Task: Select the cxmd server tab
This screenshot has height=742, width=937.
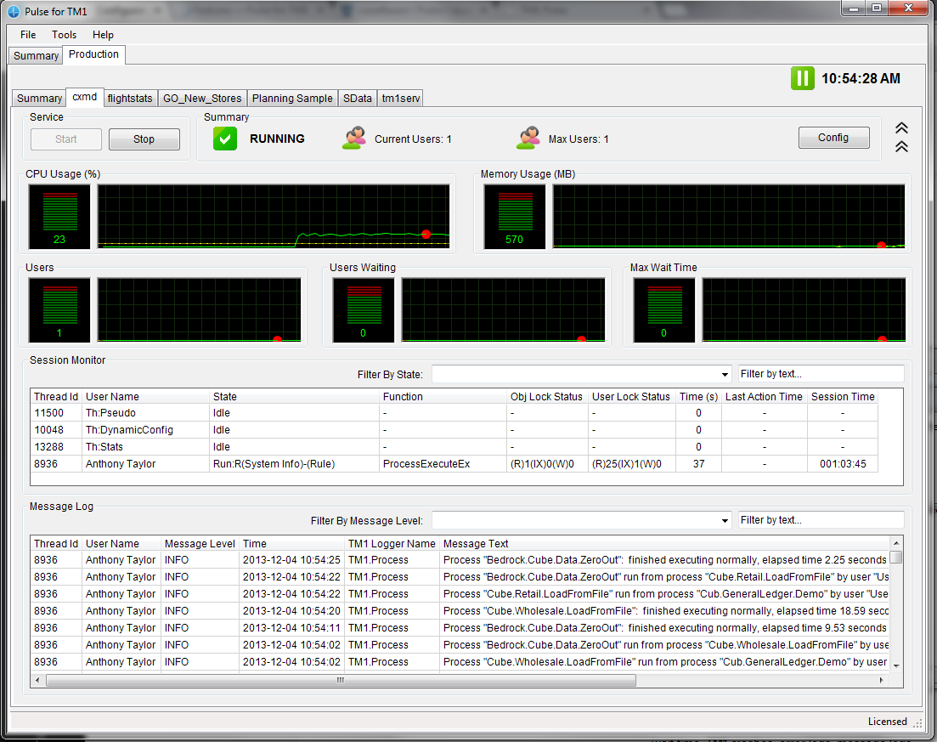Action: click(85, 97)
